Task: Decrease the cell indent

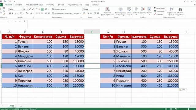Action: click(x=46, y=13)
